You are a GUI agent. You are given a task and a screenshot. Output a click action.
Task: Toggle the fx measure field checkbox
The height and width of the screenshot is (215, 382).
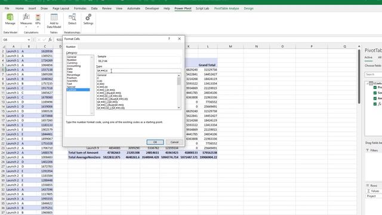coord(375,104)
